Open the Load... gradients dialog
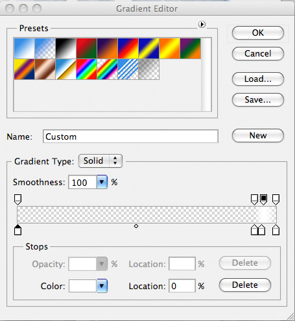295x321 pixels. (258, 79)
